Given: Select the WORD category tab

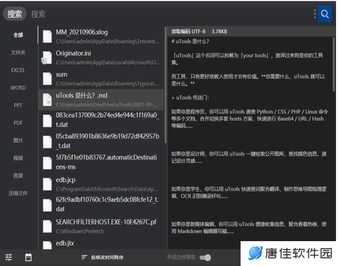Looking at the screenshot, I should (x=18, y=88).
